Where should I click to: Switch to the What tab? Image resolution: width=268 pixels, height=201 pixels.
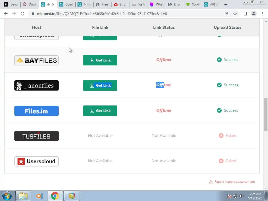click(x=157, y=4)
